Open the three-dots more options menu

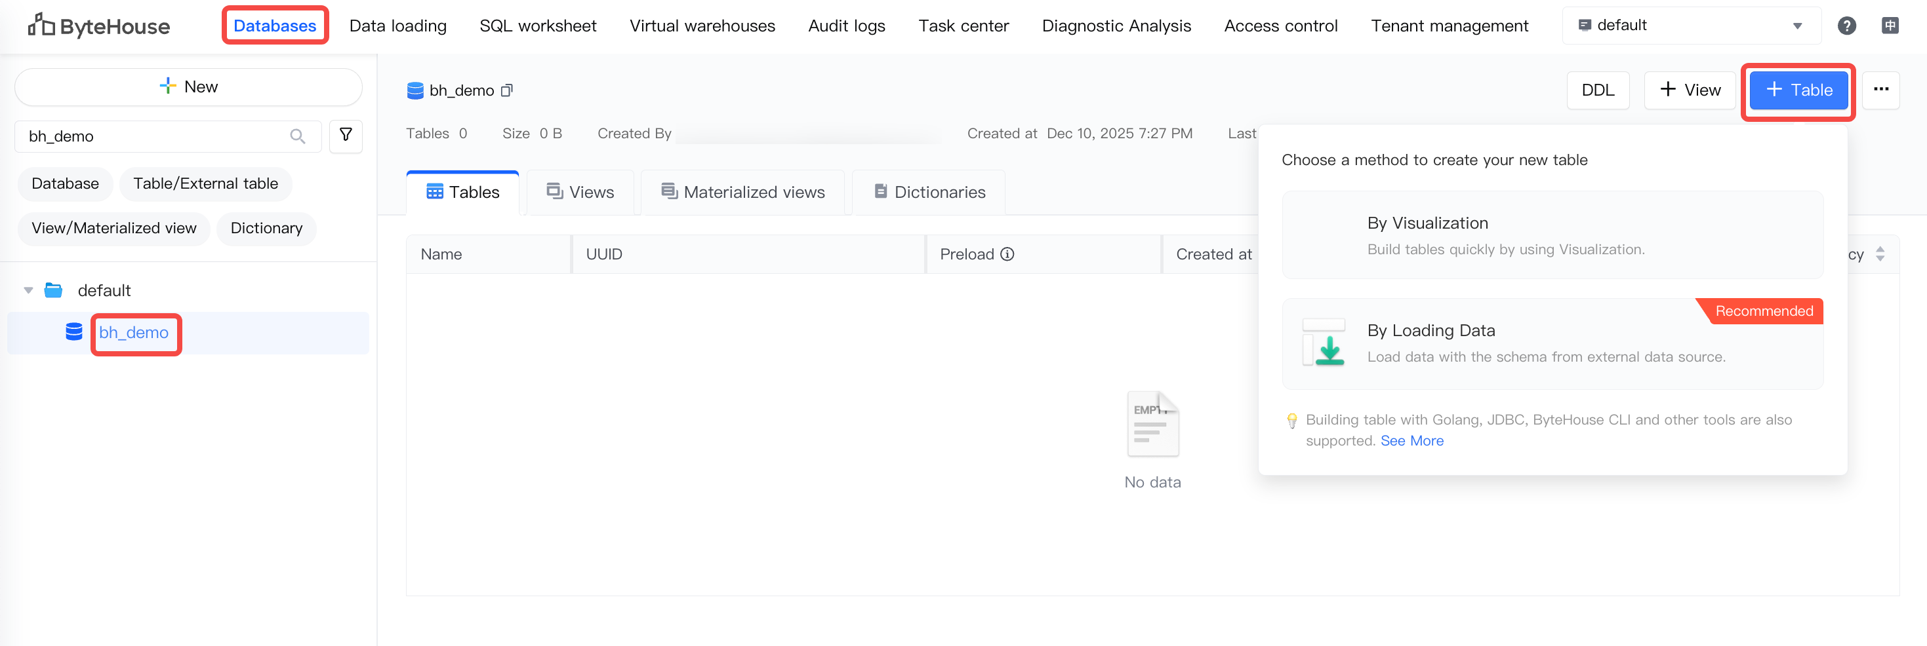coord(1880,90)
